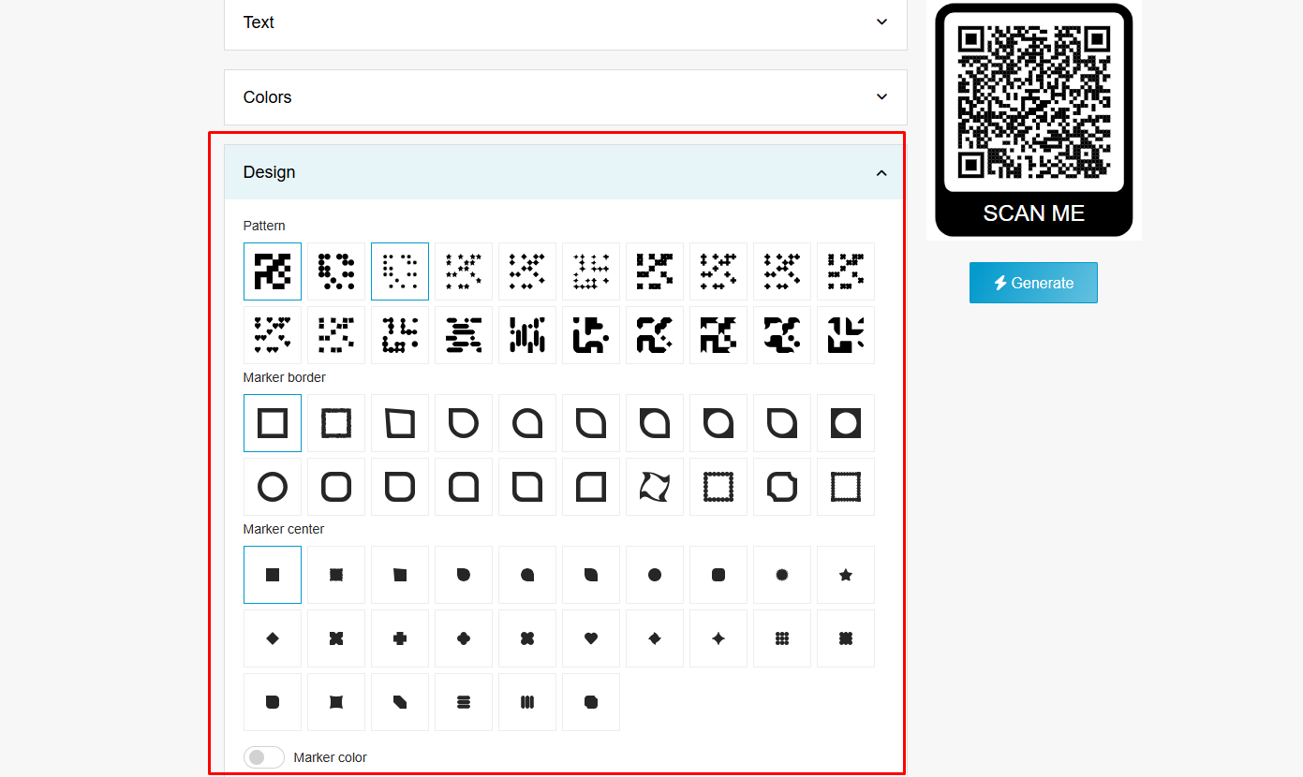
Task: Click the SCAN ME QR code preview
Action: click(1033, 120)
